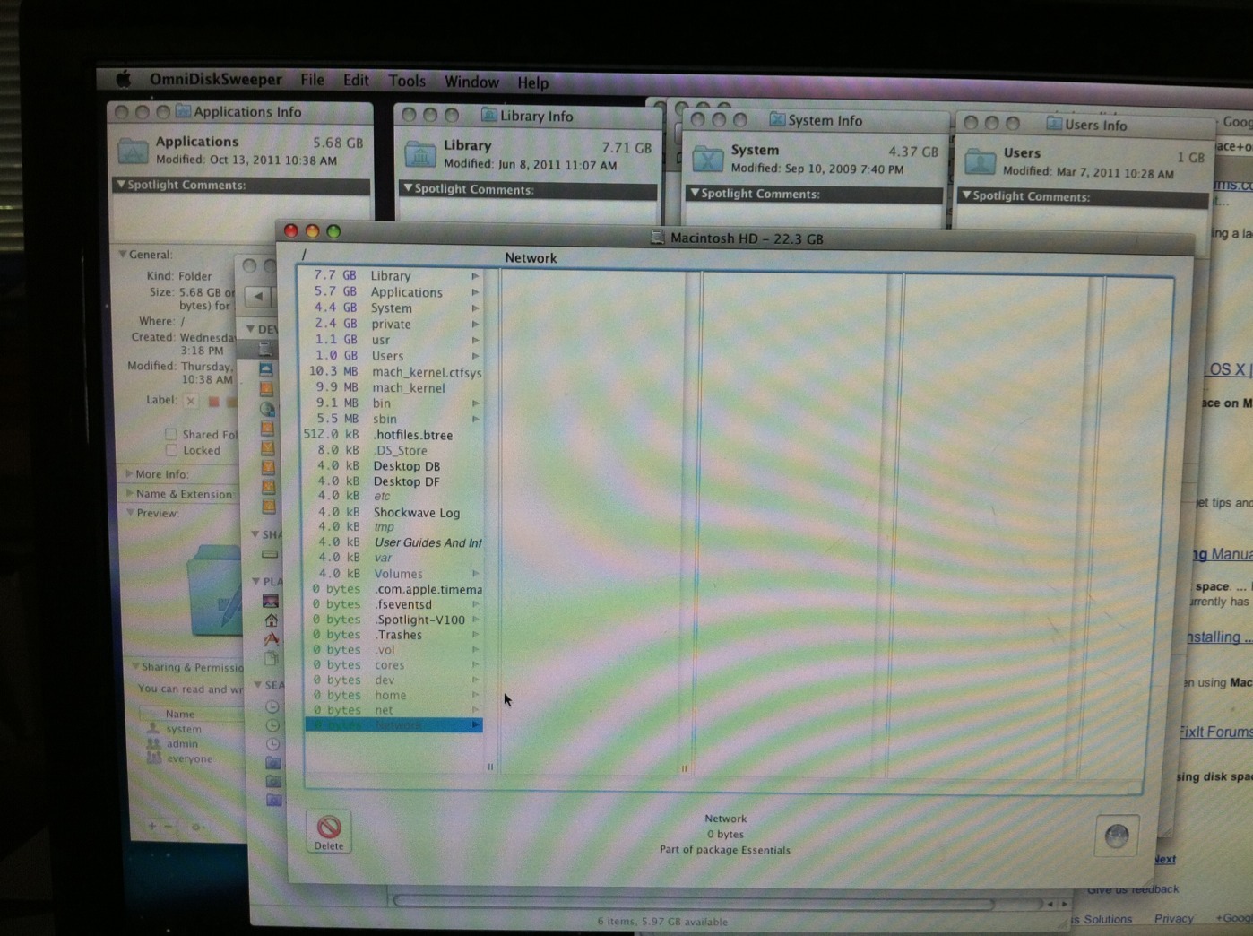Select the .Spotlight-V100 row
Screen dimensions: 1253x936
pos(393,620)
